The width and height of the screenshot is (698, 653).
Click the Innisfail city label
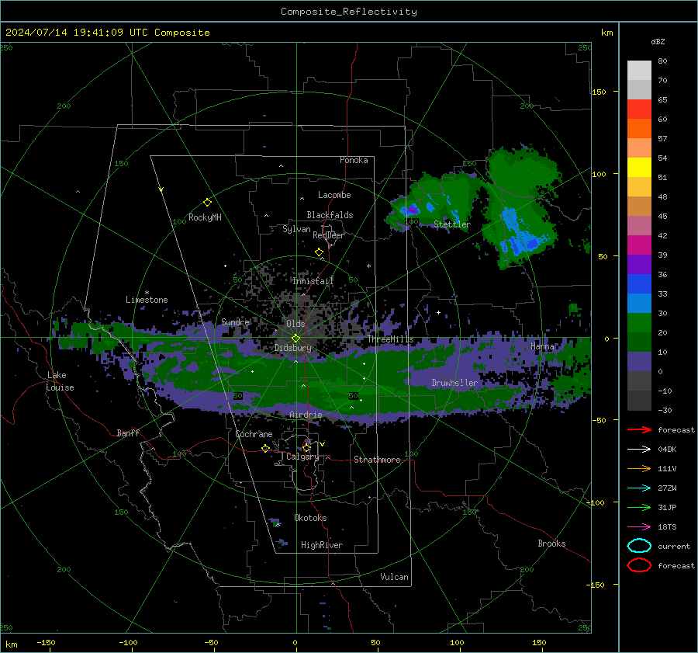click(x=313, y=281)
